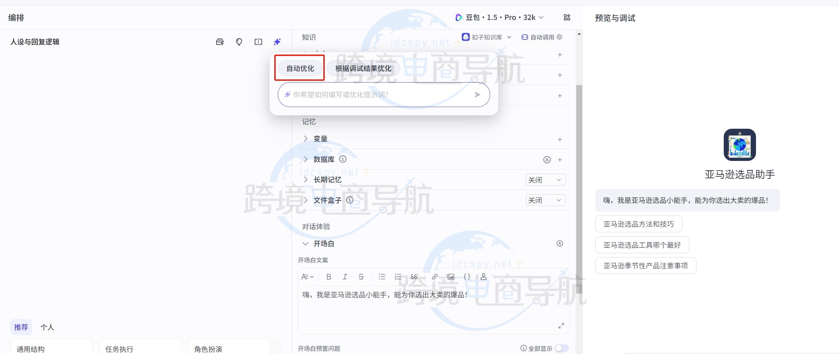Viewport: 839px width, 354px height.
Task: Click the 亚马逊选品方法和技巧 suggestion
Action: coord(638,224)
